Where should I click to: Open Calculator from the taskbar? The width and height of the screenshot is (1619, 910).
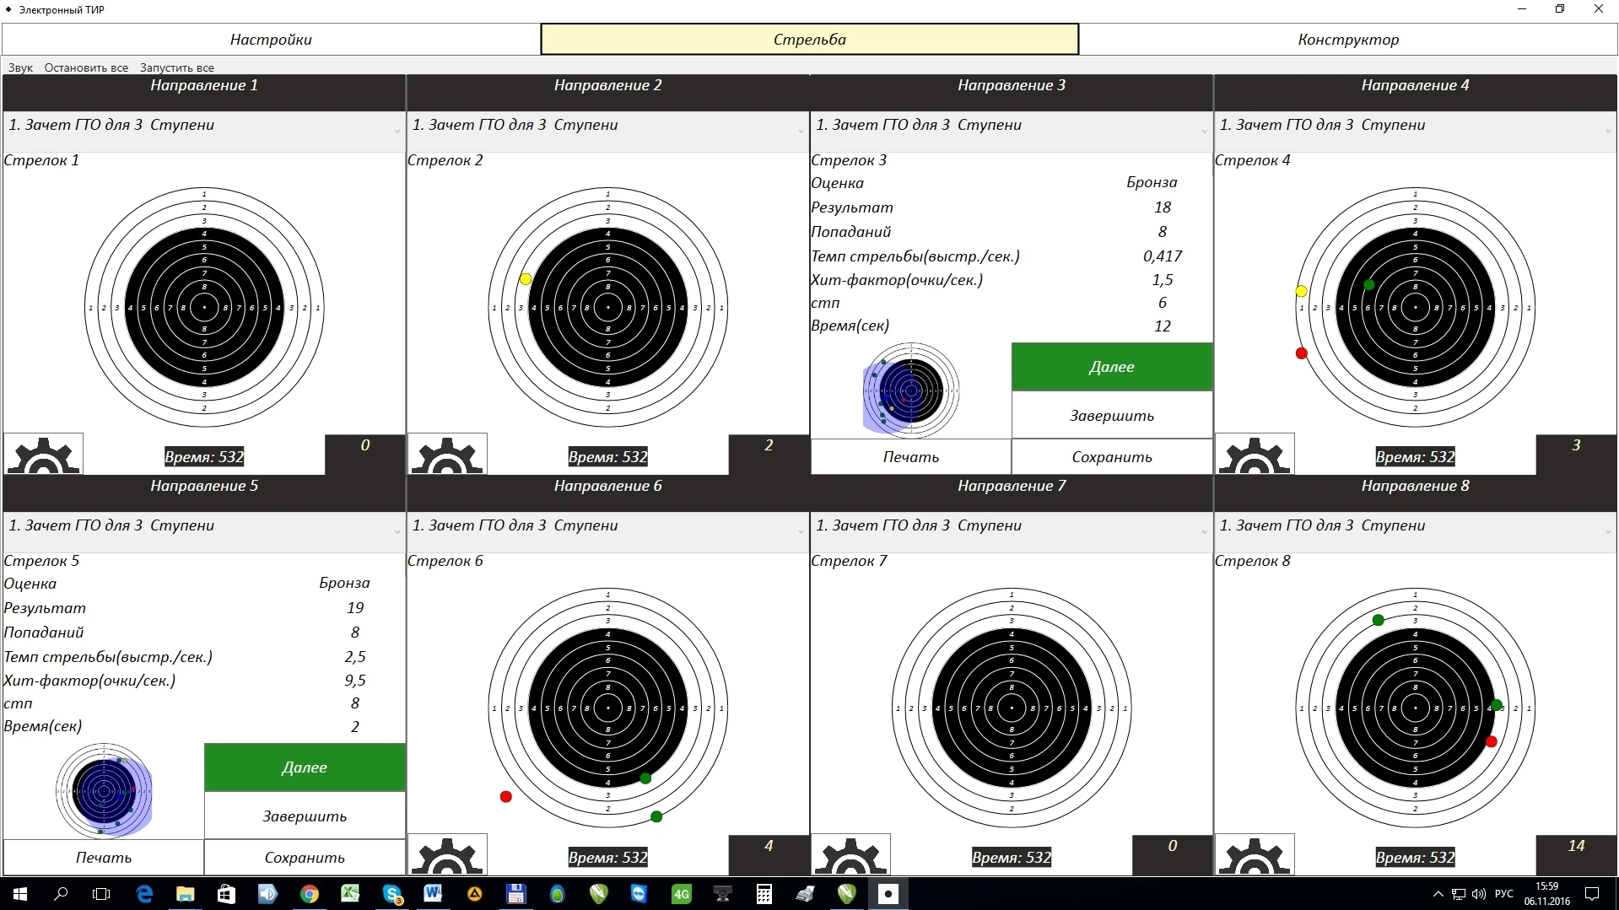[x=764, y=894]
